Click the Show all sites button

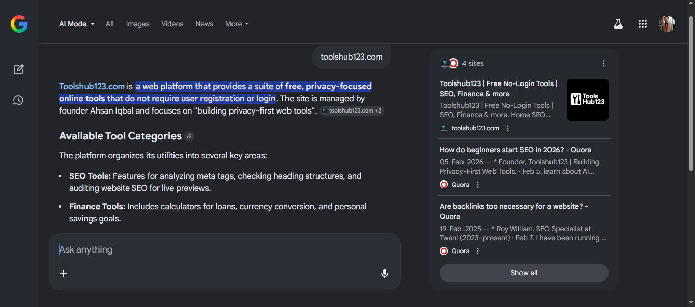(x=524, y=273)
